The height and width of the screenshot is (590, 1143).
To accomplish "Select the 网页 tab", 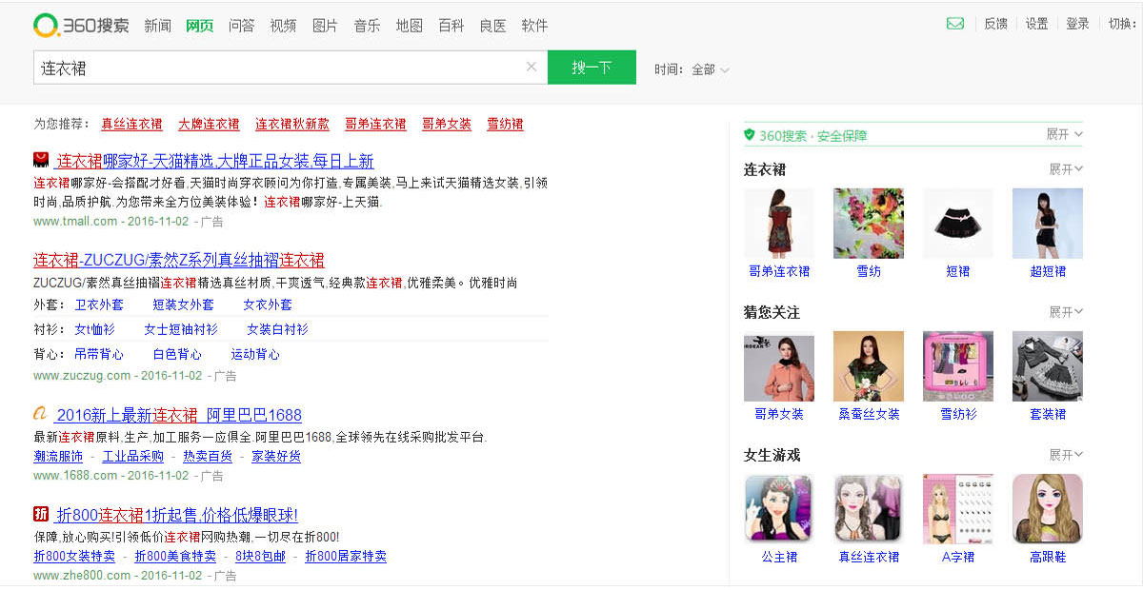I will 200,26.
